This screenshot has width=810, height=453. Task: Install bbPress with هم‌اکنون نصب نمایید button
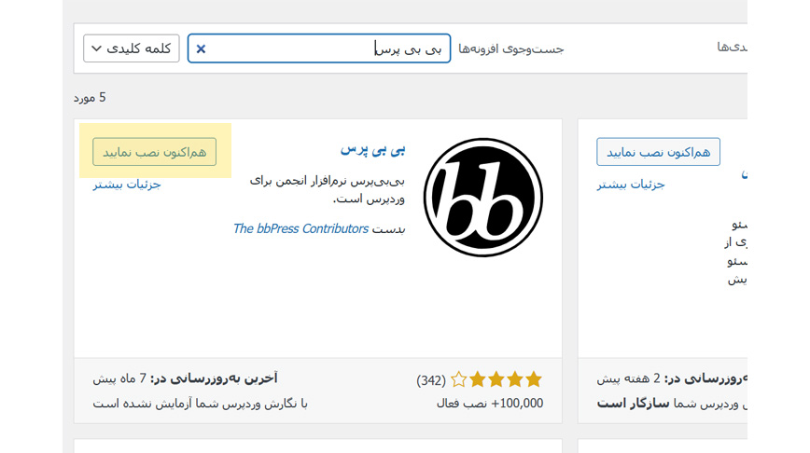point(155,152)
